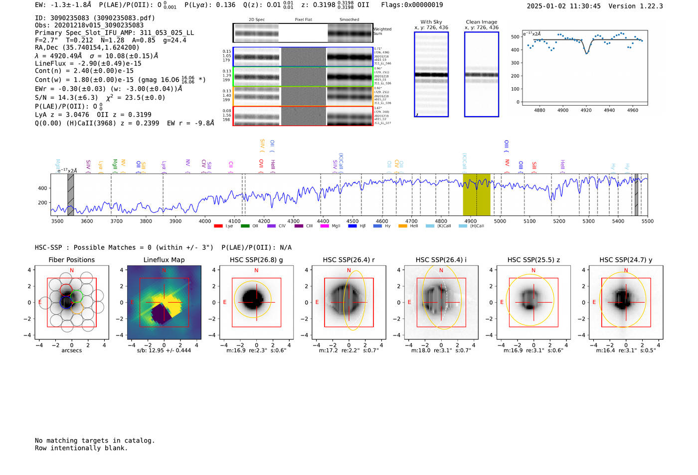Click the "Row intentionally blank." text
This screenshot has width=698, height=475.
point(81,448)
